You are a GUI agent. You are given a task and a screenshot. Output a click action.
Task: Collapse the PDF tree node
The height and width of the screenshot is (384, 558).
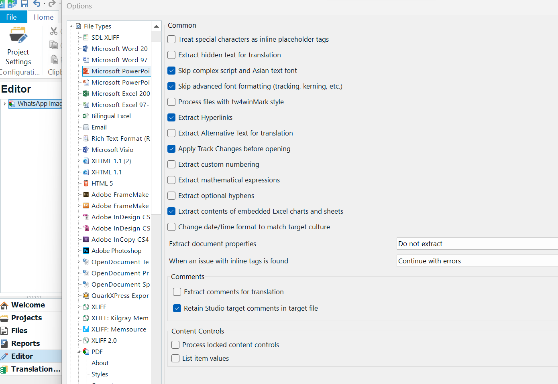(79, 352)
